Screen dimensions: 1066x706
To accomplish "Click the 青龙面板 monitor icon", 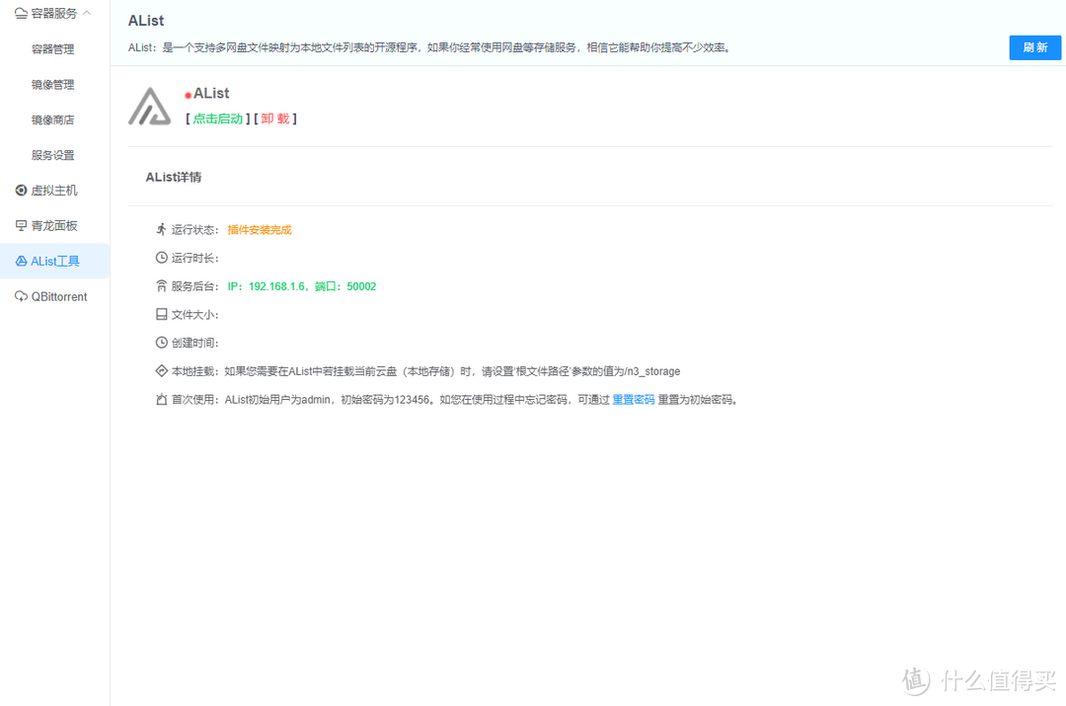I will pyautogui.click(x=21, y=226).
